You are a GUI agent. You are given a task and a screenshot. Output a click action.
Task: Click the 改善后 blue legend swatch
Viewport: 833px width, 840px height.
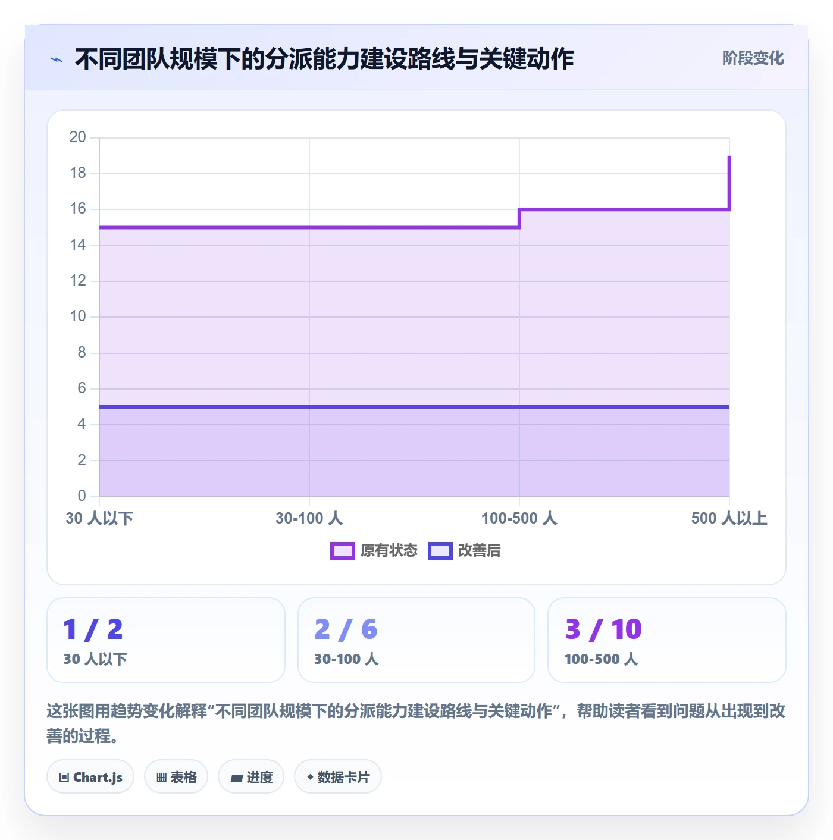pyautogui.click(x=440, y=551)
